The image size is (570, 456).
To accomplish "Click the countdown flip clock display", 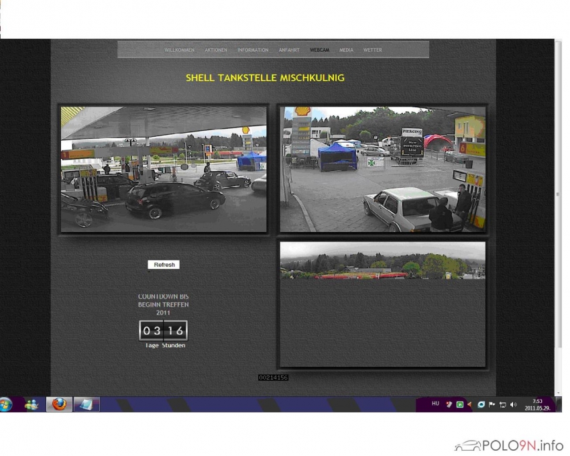I will (x=163, y=331).
